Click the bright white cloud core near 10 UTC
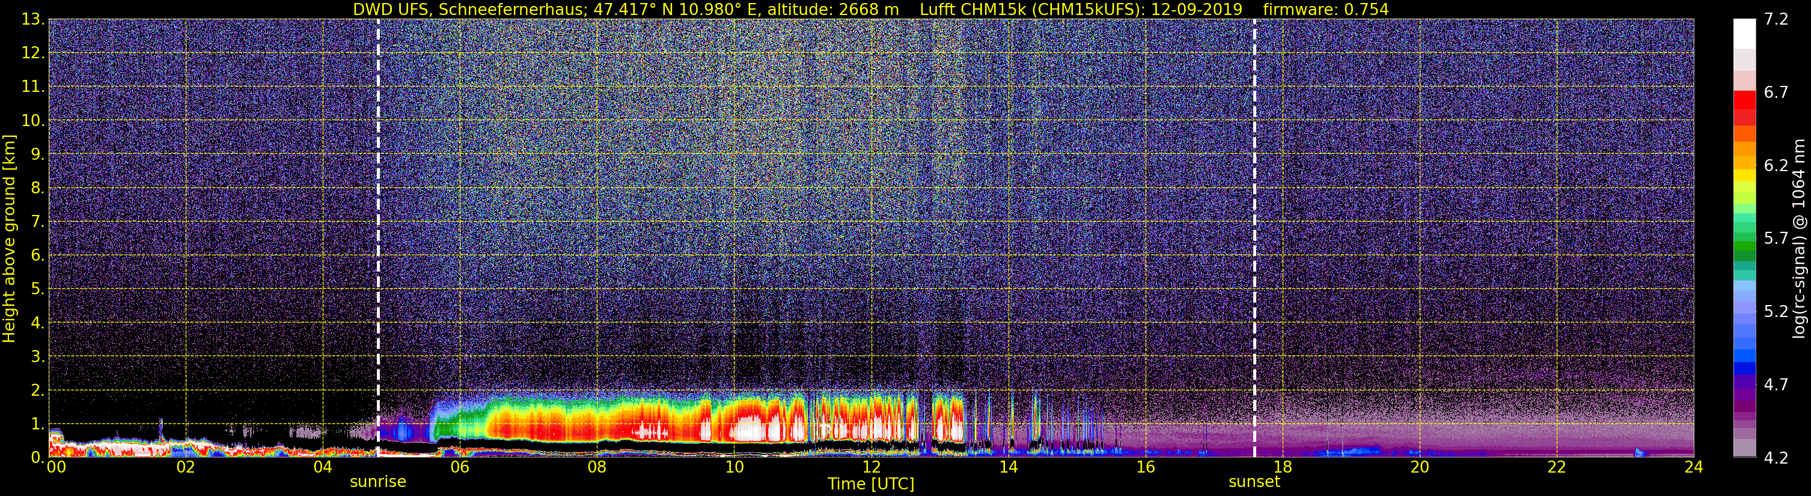1811x496 pixels. click(x=749, y=429)
